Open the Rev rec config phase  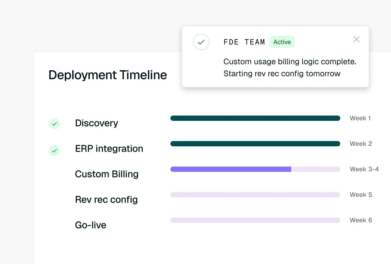click(106, 199)
